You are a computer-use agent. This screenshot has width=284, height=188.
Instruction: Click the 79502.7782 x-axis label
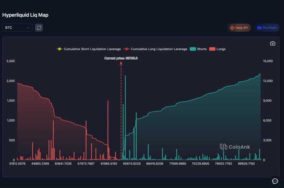point(223,163)
